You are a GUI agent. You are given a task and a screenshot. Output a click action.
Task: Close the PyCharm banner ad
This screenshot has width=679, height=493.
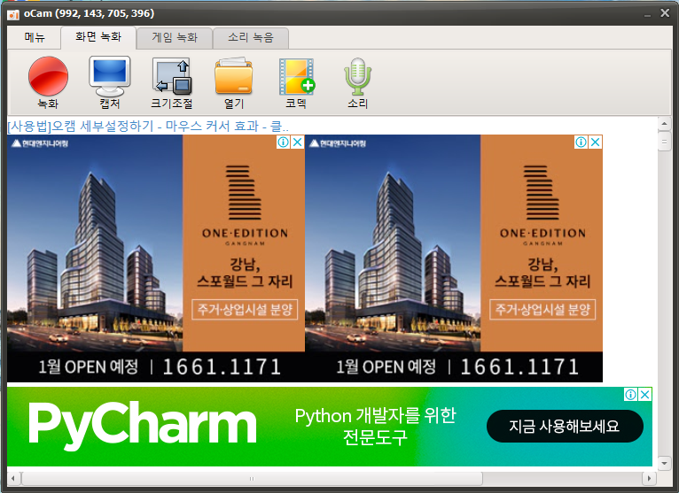(x=644, y=395)
